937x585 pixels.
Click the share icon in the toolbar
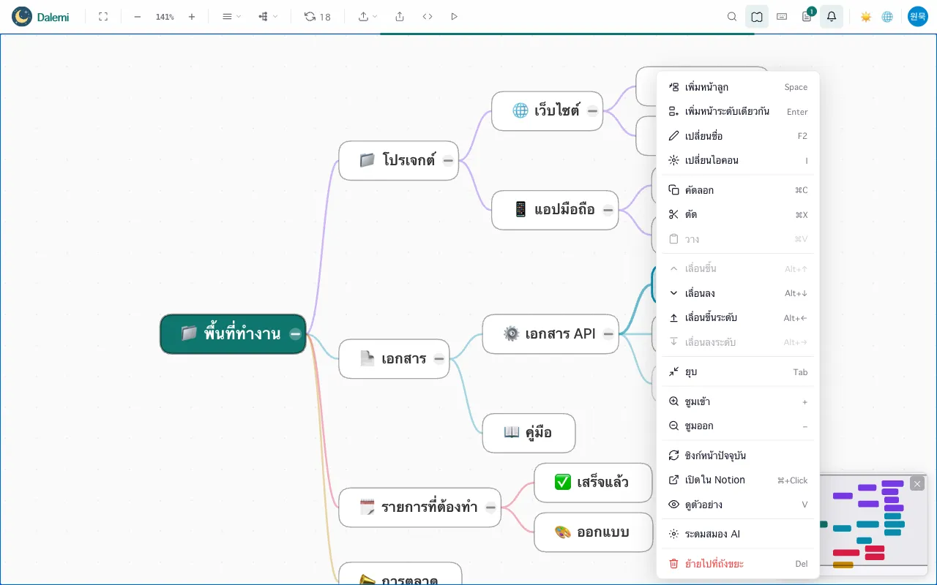pos(400,16)
